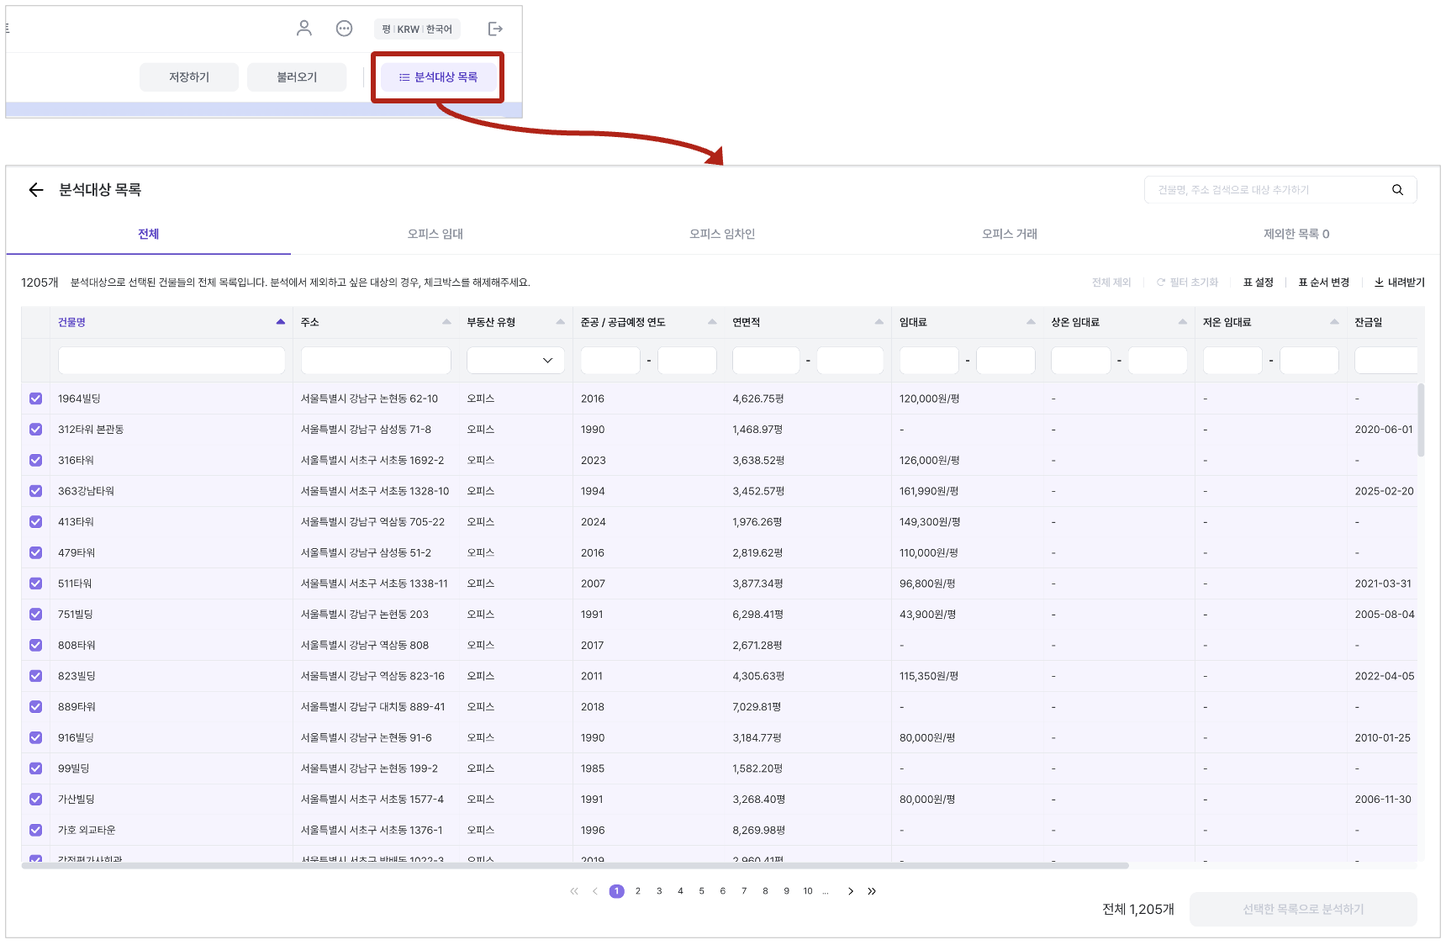Switch to the 오피스 임대 tab

(435, 234)
